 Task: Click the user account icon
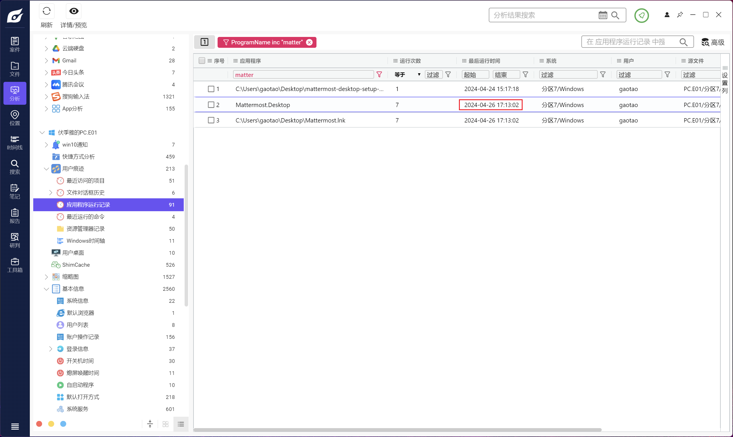click(x=667, y=15)
